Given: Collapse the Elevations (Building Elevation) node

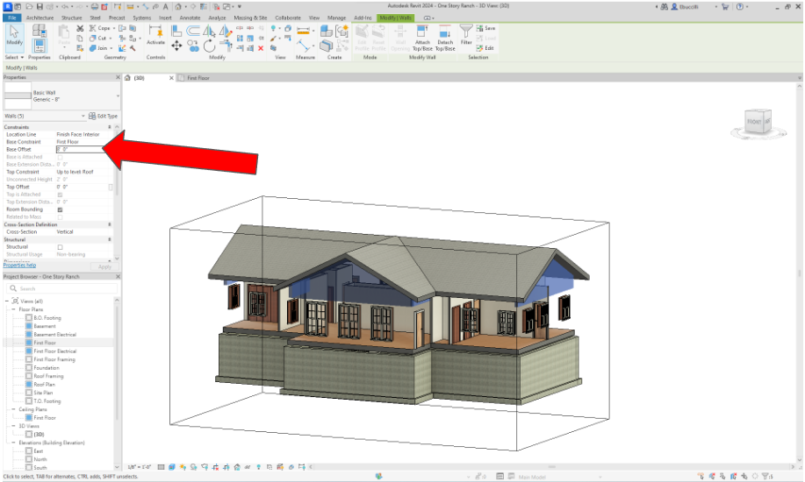Looking at the screenshot, I should (14, 443).
